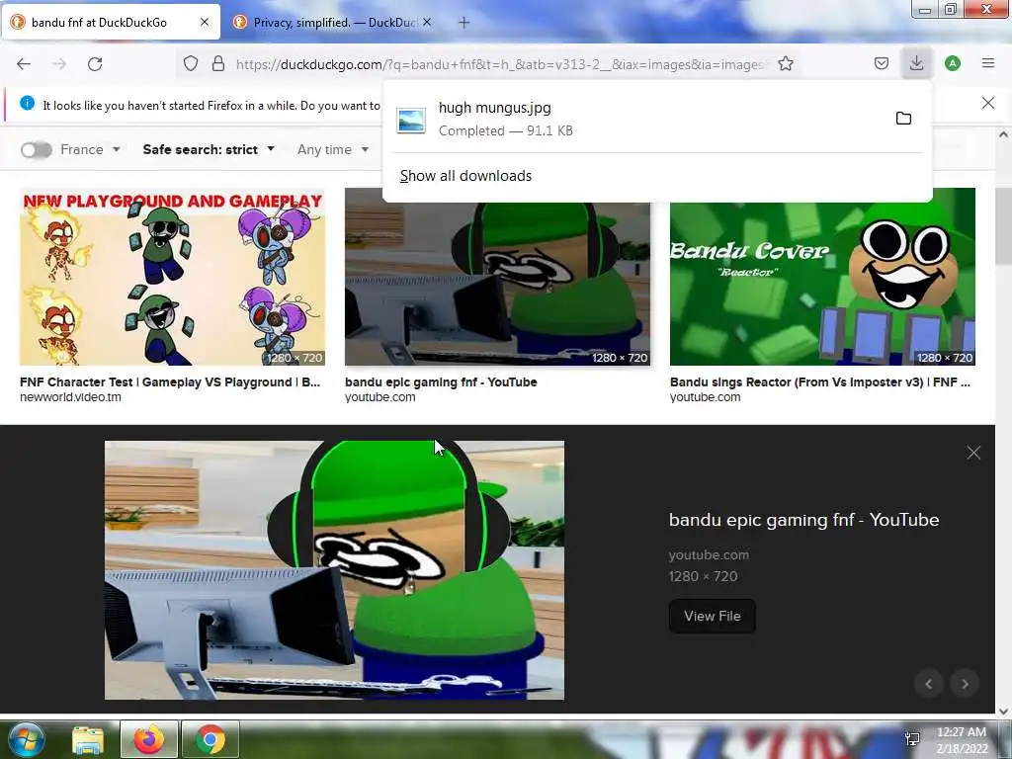The image size is (1012, 759).
Task: Open 'Bandu sings Reactor' result title
Action: 819,382
